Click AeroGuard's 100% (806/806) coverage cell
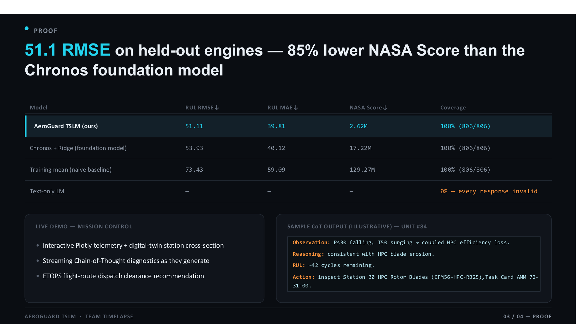576x324 pixels. [465, 126]
